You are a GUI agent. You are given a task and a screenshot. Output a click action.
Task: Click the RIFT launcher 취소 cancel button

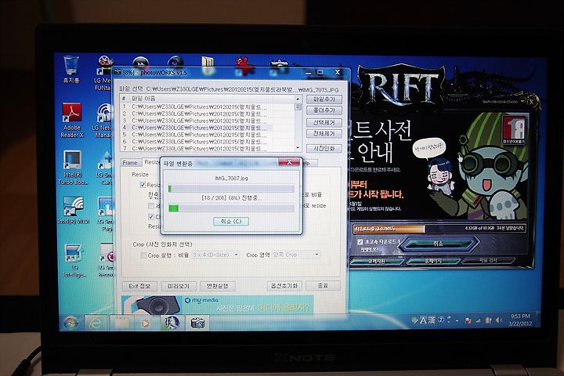pyautogui.click(x=438, y=244)
